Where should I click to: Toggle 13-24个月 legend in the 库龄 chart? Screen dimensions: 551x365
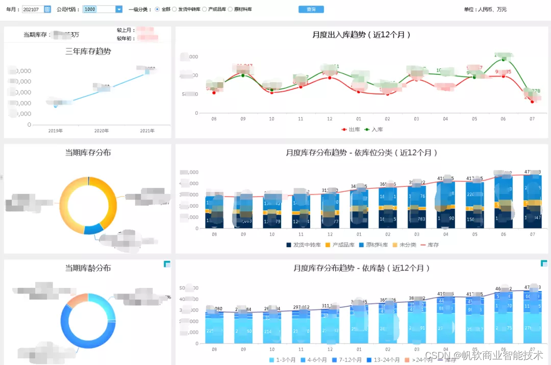pos(383,360)
